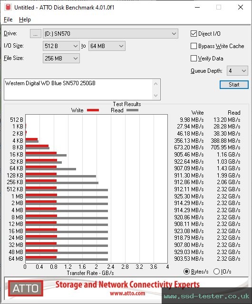Click the description box scroll up arrow
This screenshot has height=304, width=252.
coord(156,84)
